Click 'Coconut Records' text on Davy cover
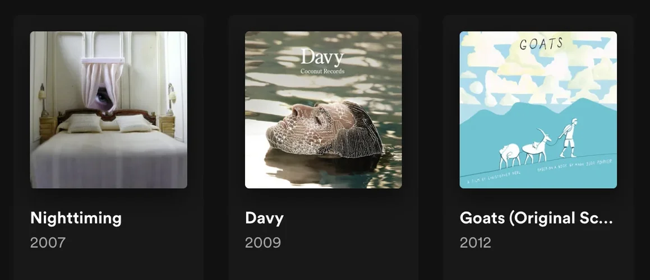 point(322,71)
